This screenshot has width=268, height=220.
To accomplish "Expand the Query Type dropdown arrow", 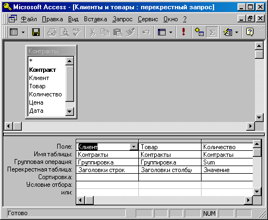I will [170, 33].
